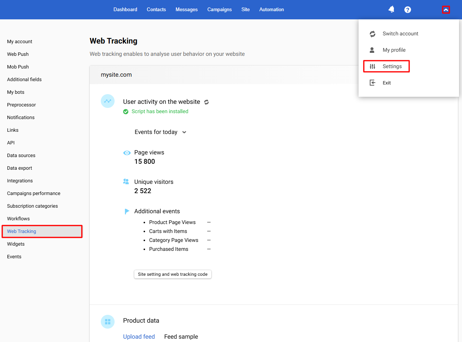Open Notifications in the sidebar
Image resolution: width=462 pixels, height=342 pixels.
point(21,118)
